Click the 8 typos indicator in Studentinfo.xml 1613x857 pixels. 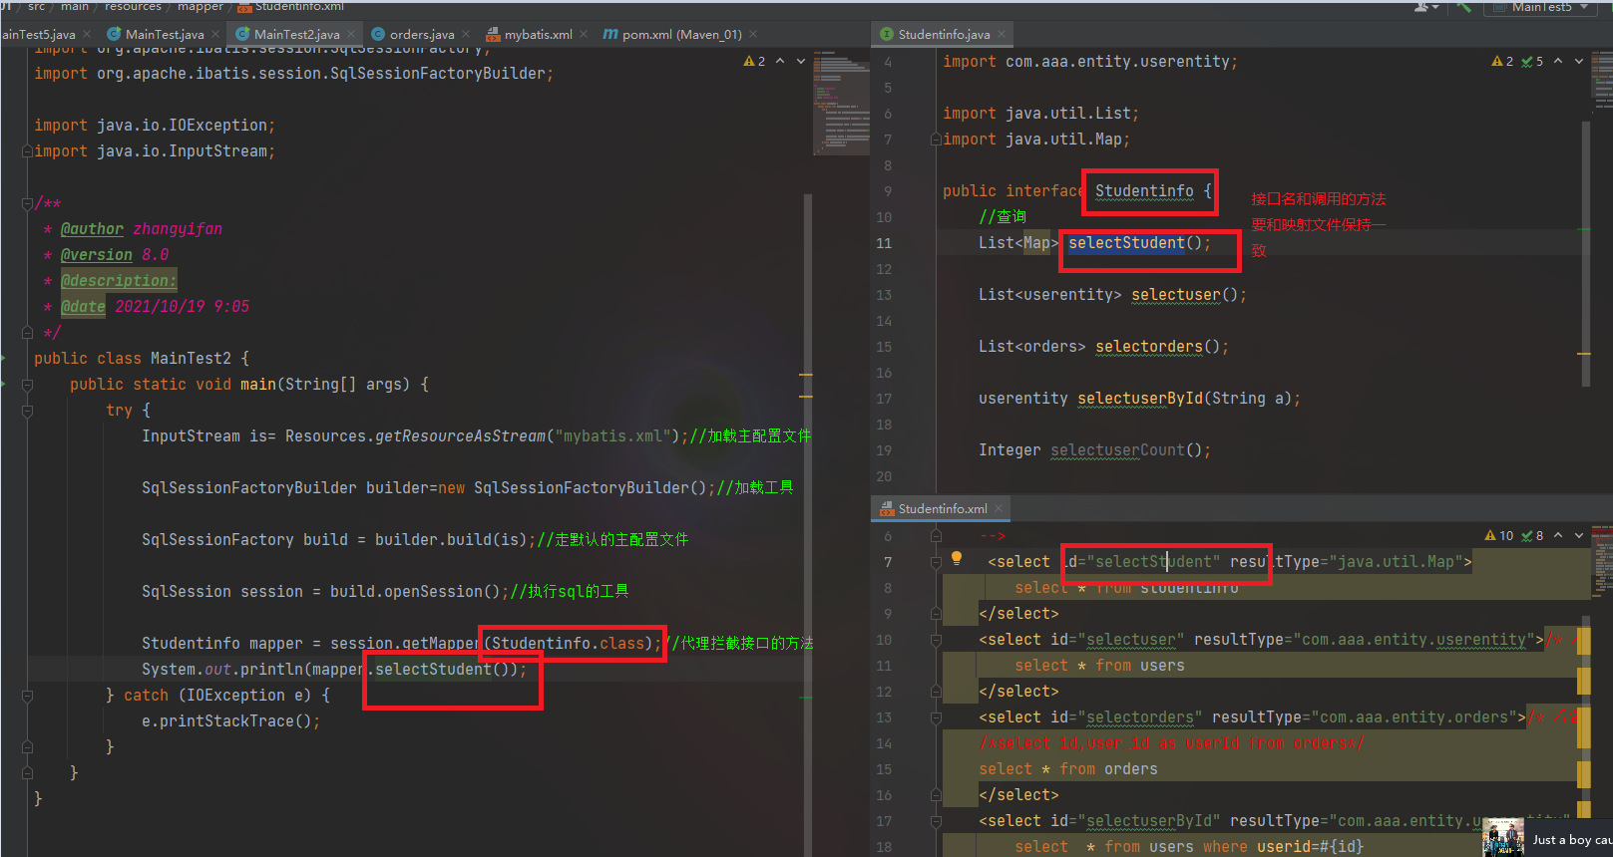point(1533,536)
